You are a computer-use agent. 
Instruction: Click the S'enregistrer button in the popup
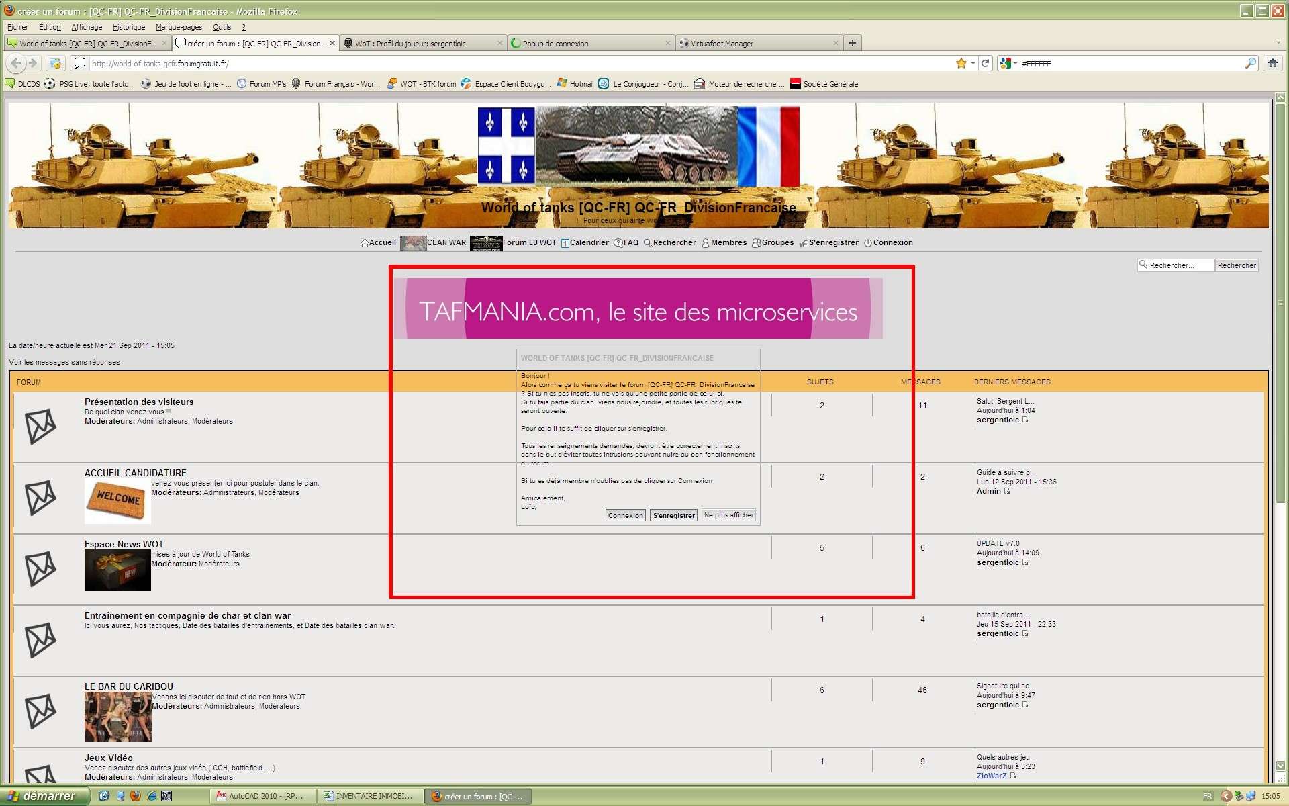pos(674,515)
